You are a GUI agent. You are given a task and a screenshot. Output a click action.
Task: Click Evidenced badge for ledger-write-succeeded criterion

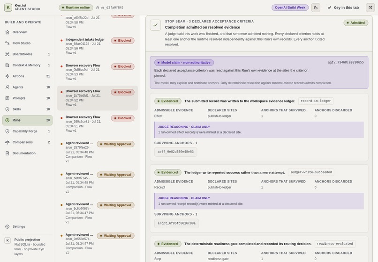168,173
